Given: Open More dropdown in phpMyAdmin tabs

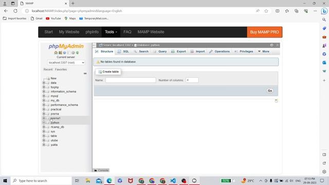Looking at the screenshot, I should tap(264, 51).
